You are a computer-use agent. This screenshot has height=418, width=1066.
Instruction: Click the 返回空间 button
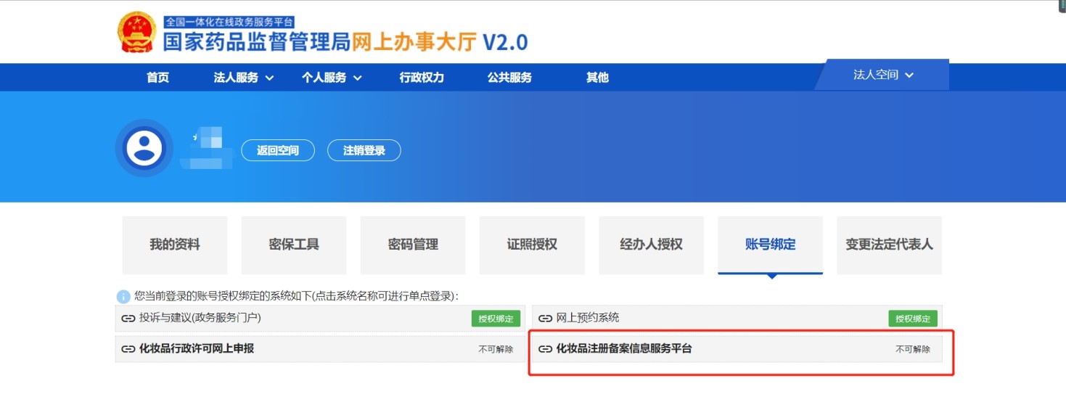coord(278,150)
